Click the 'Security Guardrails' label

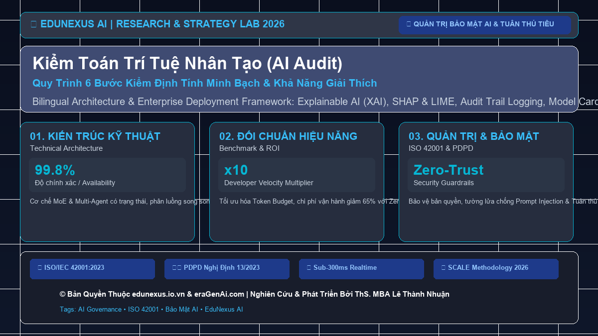(x=444, y=183)
